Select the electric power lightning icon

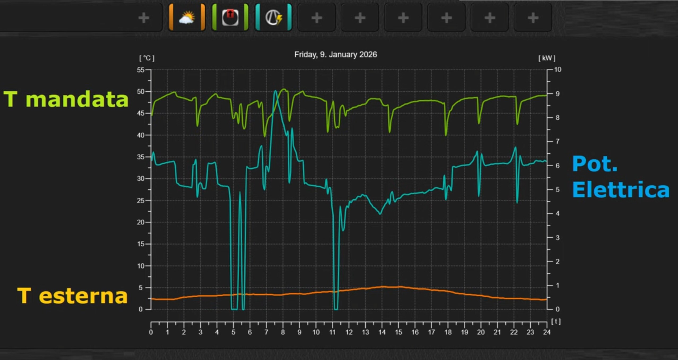pyautogui.click(x=273, y=18)
